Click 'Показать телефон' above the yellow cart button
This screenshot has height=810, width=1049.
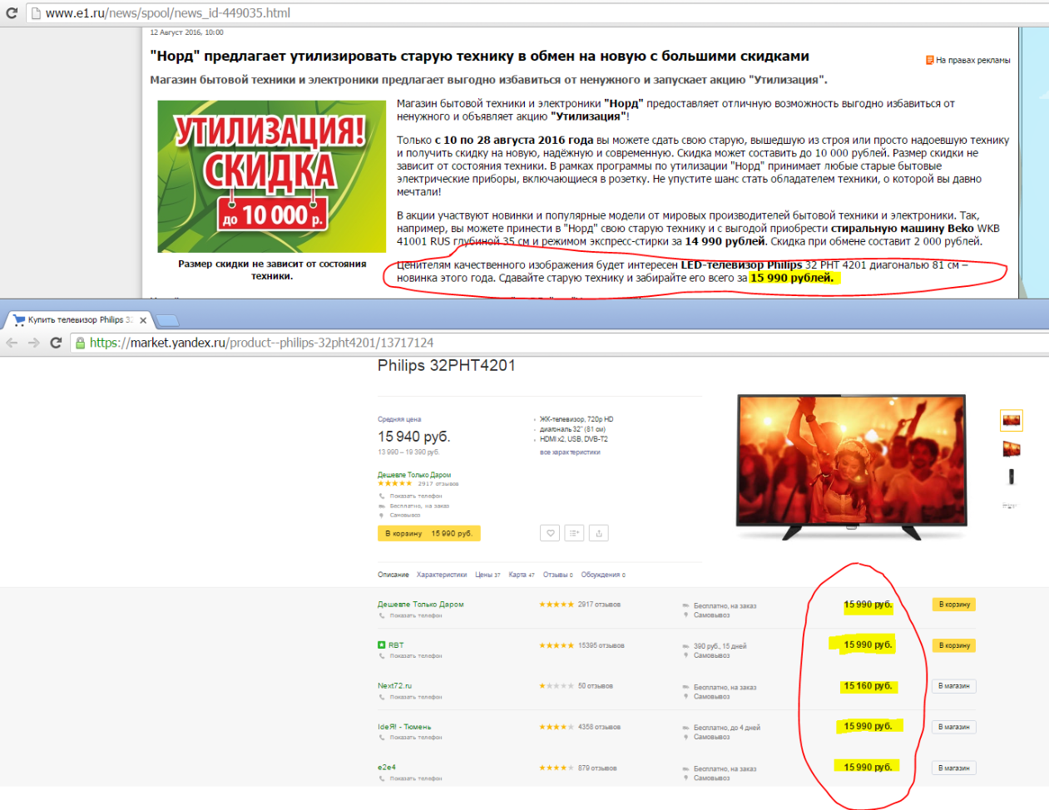point(416,496)
